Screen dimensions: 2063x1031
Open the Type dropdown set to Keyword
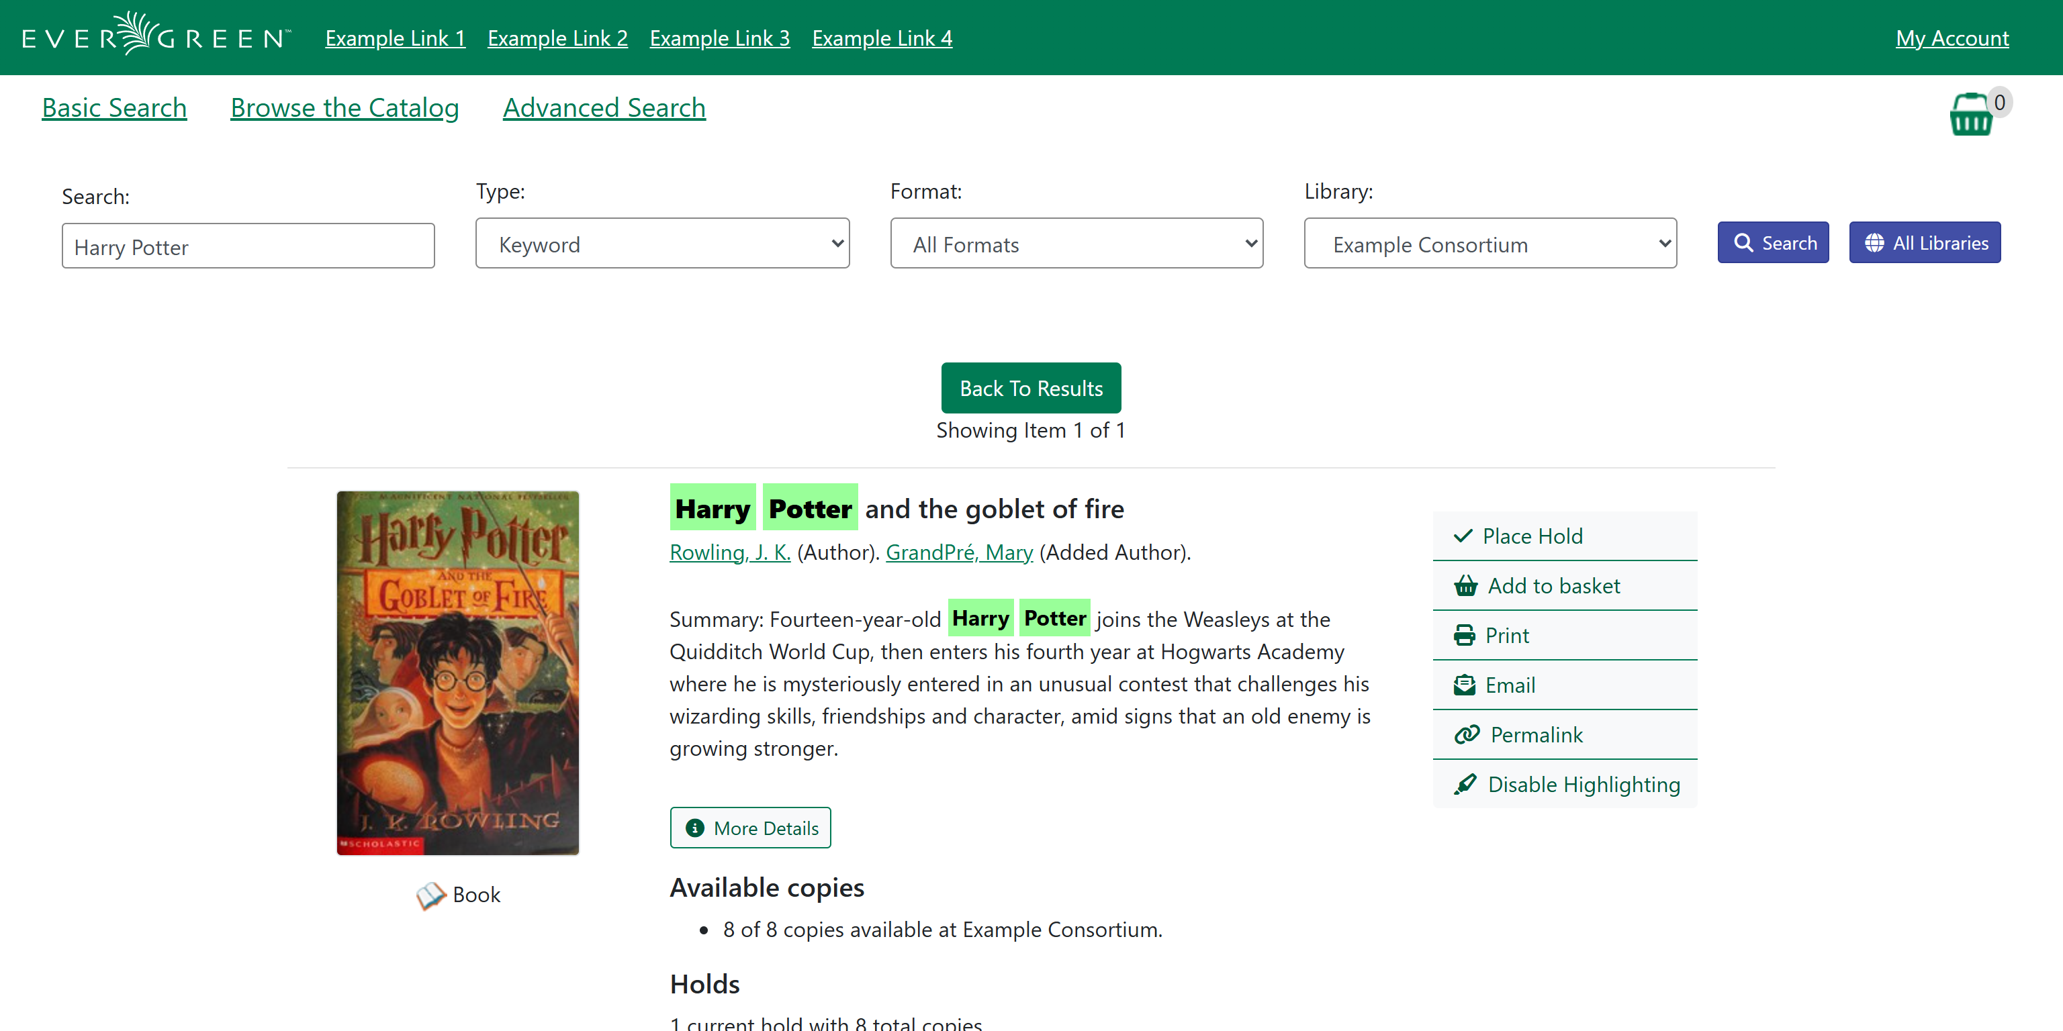tap(662, 244)
